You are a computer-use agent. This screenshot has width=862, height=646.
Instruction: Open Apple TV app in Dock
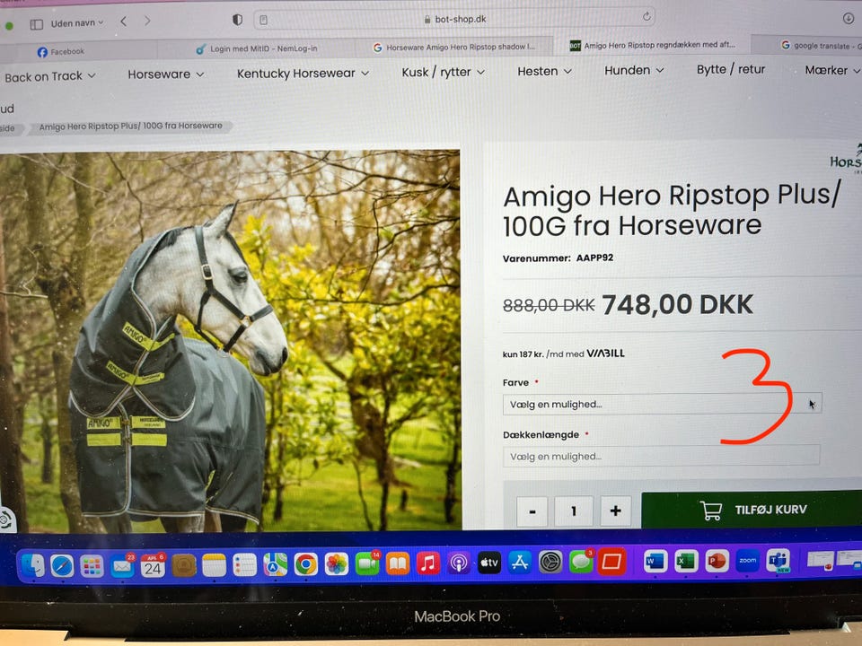(x=488, y=563)
